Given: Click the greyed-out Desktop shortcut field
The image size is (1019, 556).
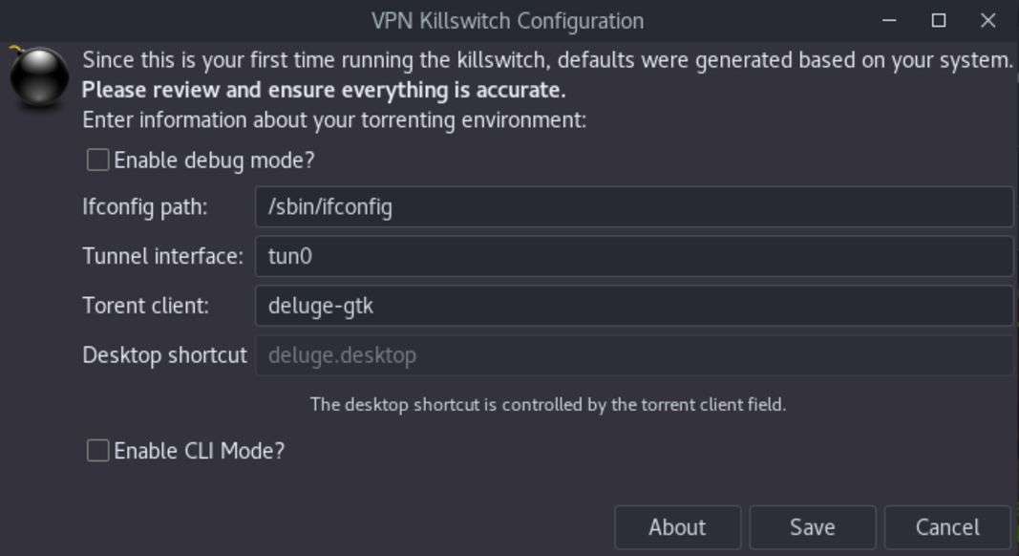Looking at the screenshot, I should (x=633, y=355).
